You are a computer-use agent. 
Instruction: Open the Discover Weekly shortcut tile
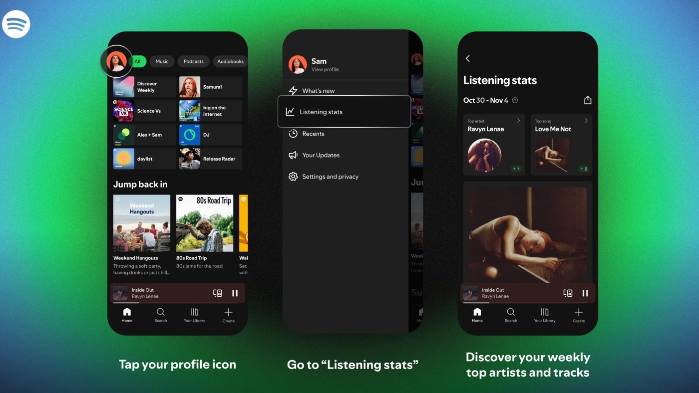pyautogui.click(x=145, y=87)
